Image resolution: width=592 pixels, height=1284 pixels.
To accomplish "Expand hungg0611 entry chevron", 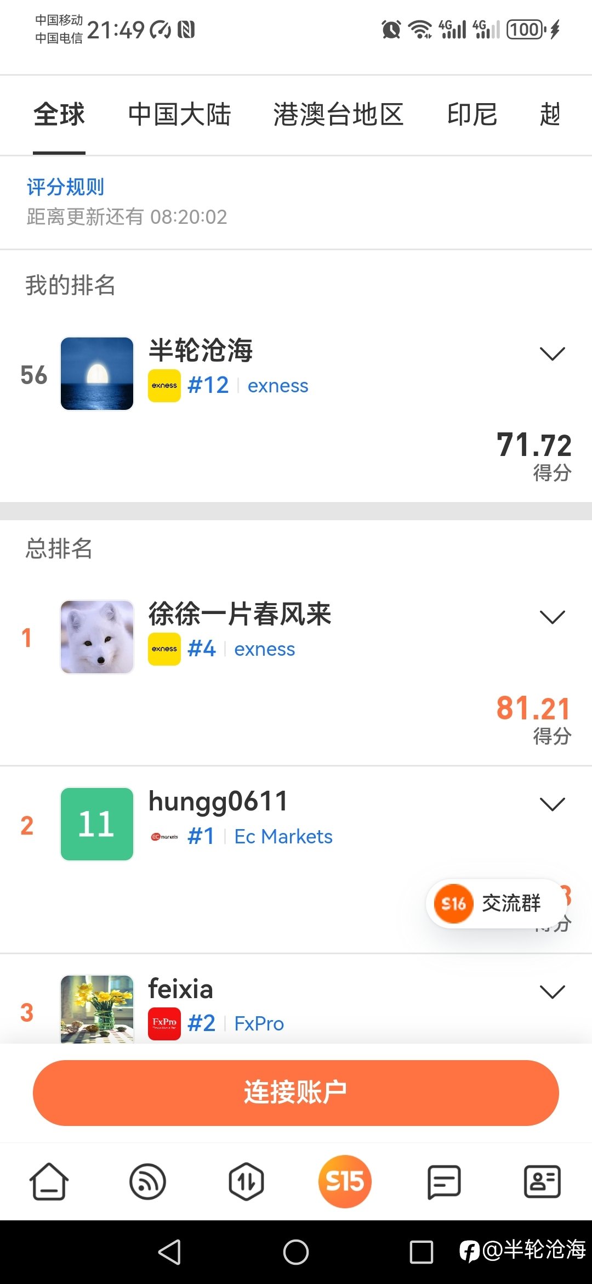I will click(x=552, y=804).
